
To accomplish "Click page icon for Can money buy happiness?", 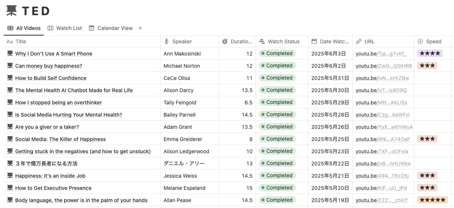I will coord(10,66).
